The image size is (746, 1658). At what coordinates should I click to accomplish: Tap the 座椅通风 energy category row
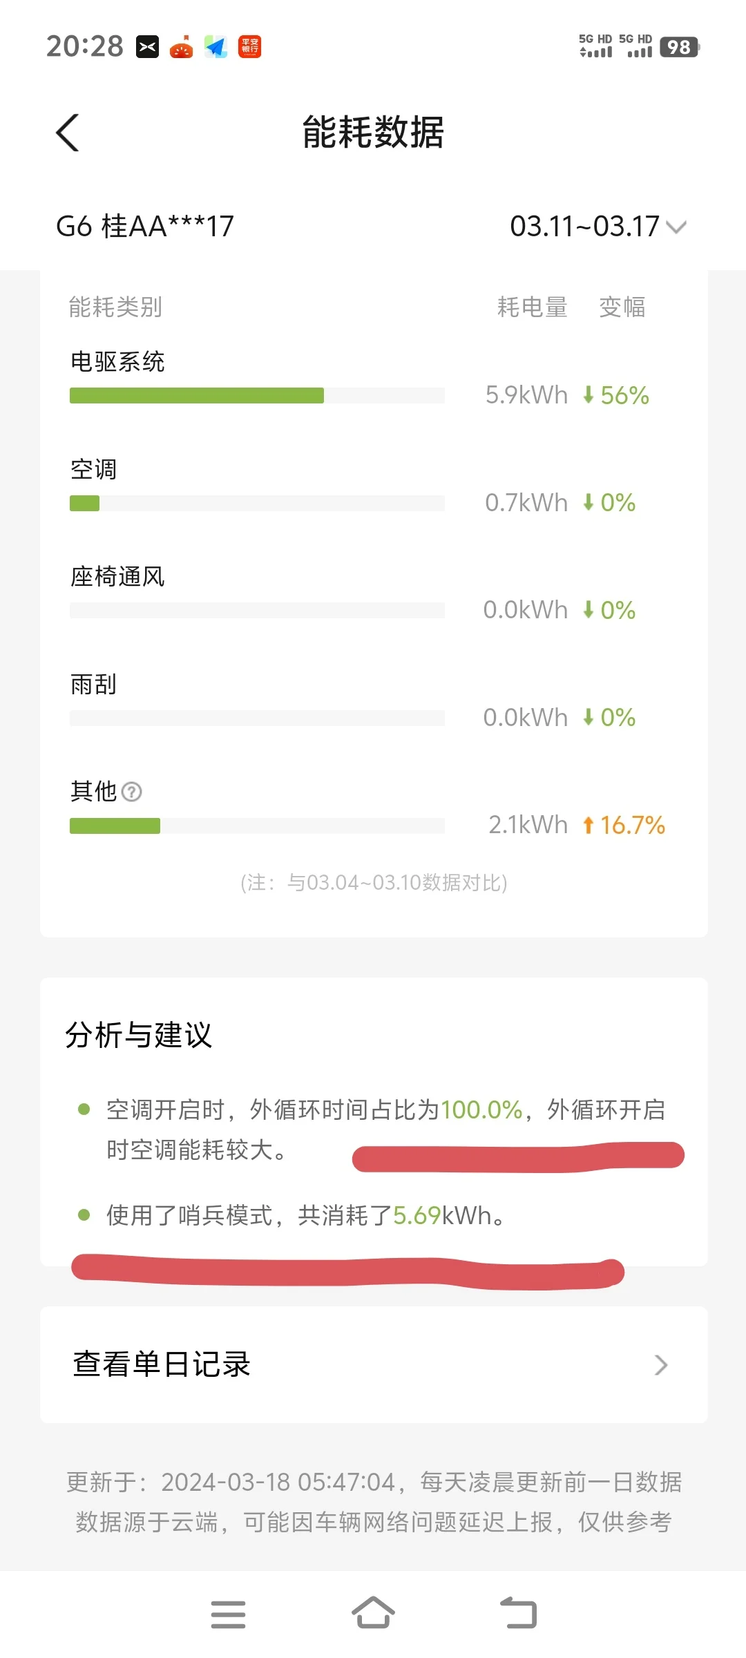(x=374, y=593)
